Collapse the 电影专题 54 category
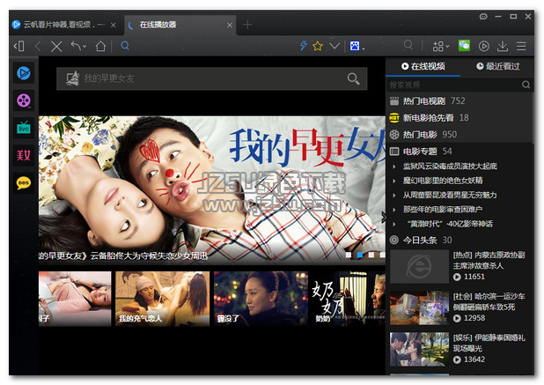Viewport: 544px width, 385px height. (x=459, y=151)
